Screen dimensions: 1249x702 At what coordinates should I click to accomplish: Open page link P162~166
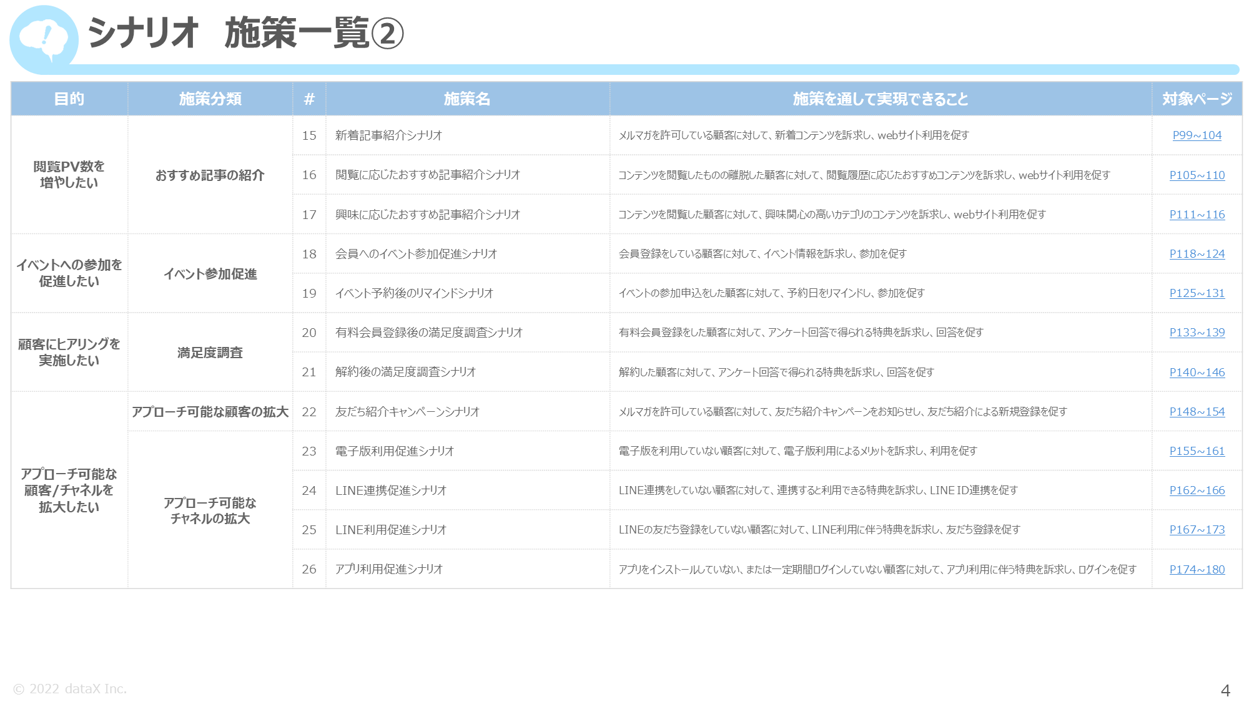[1197, 490]
